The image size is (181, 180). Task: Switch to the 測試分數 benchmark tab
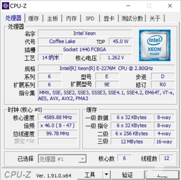132,18
